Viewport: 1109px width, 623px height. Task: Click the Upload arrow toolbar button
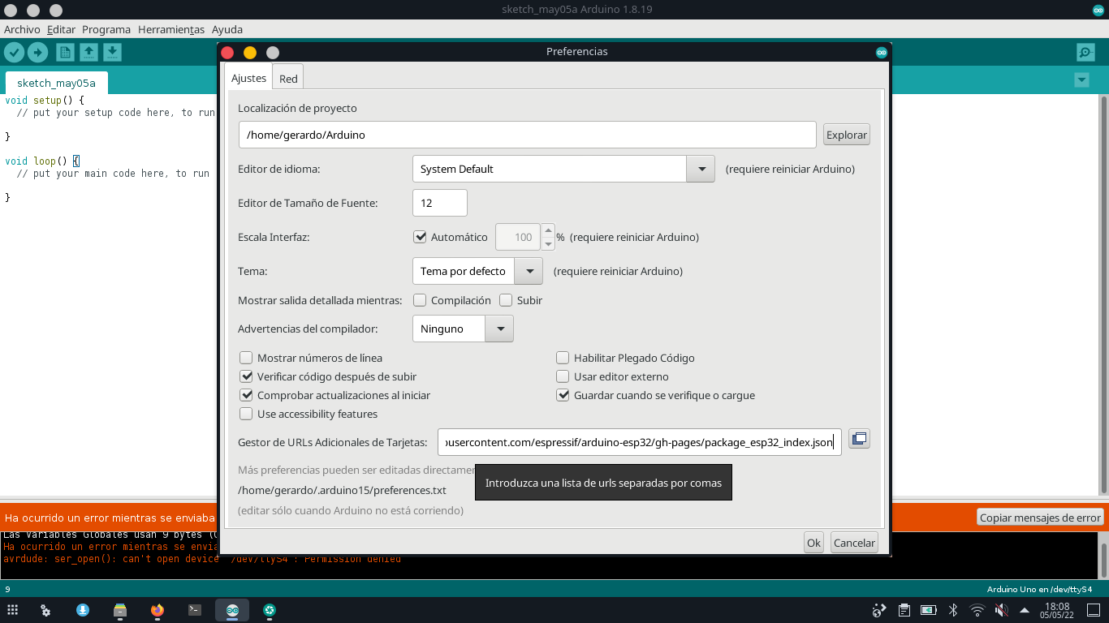tap(37, 53)
